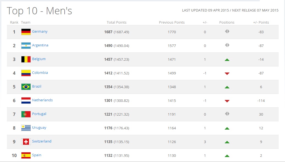This screenshot has width=285, height=162.
Task: Sort by Total Points column header
Action: 117,23
